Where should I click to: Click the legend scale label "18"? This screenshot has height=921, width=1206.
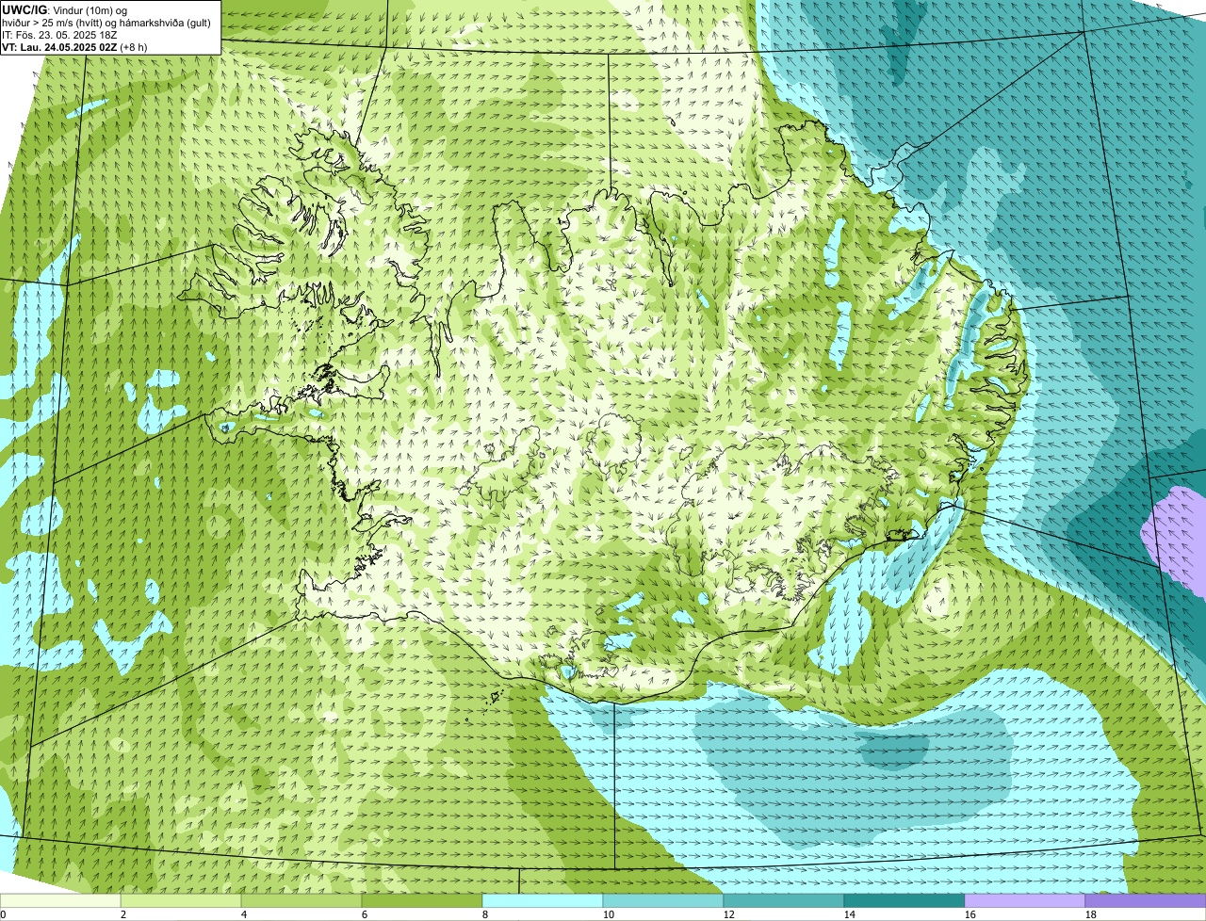[1091, 914]
